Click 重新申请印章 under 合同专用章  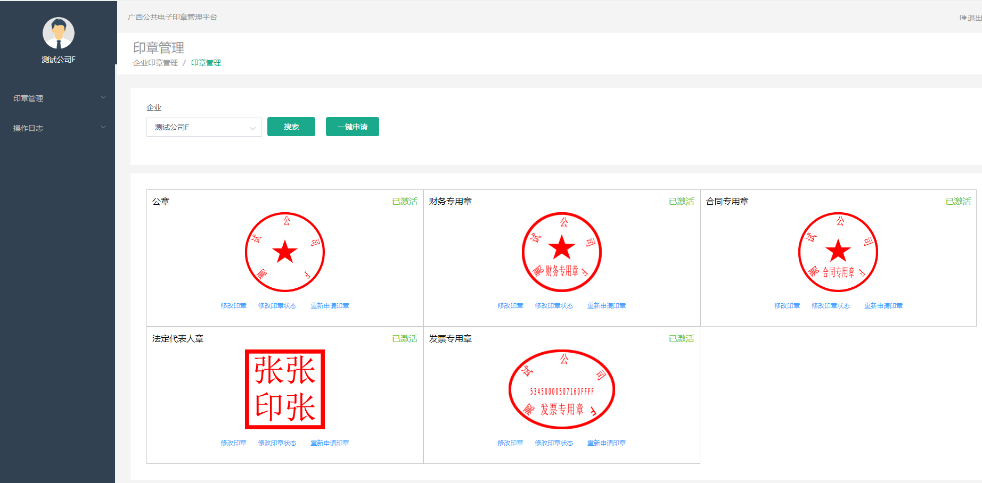883,306
